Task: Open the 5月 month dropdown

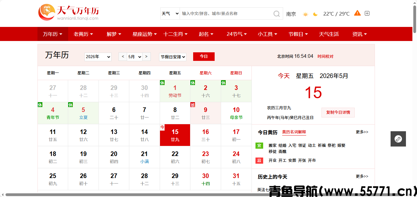Action: pos(135,57)
